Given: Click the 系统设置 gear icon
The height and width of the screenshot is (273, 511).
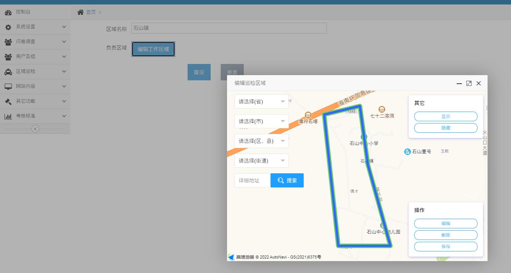Looking at the screenshot, I should 8,27.
